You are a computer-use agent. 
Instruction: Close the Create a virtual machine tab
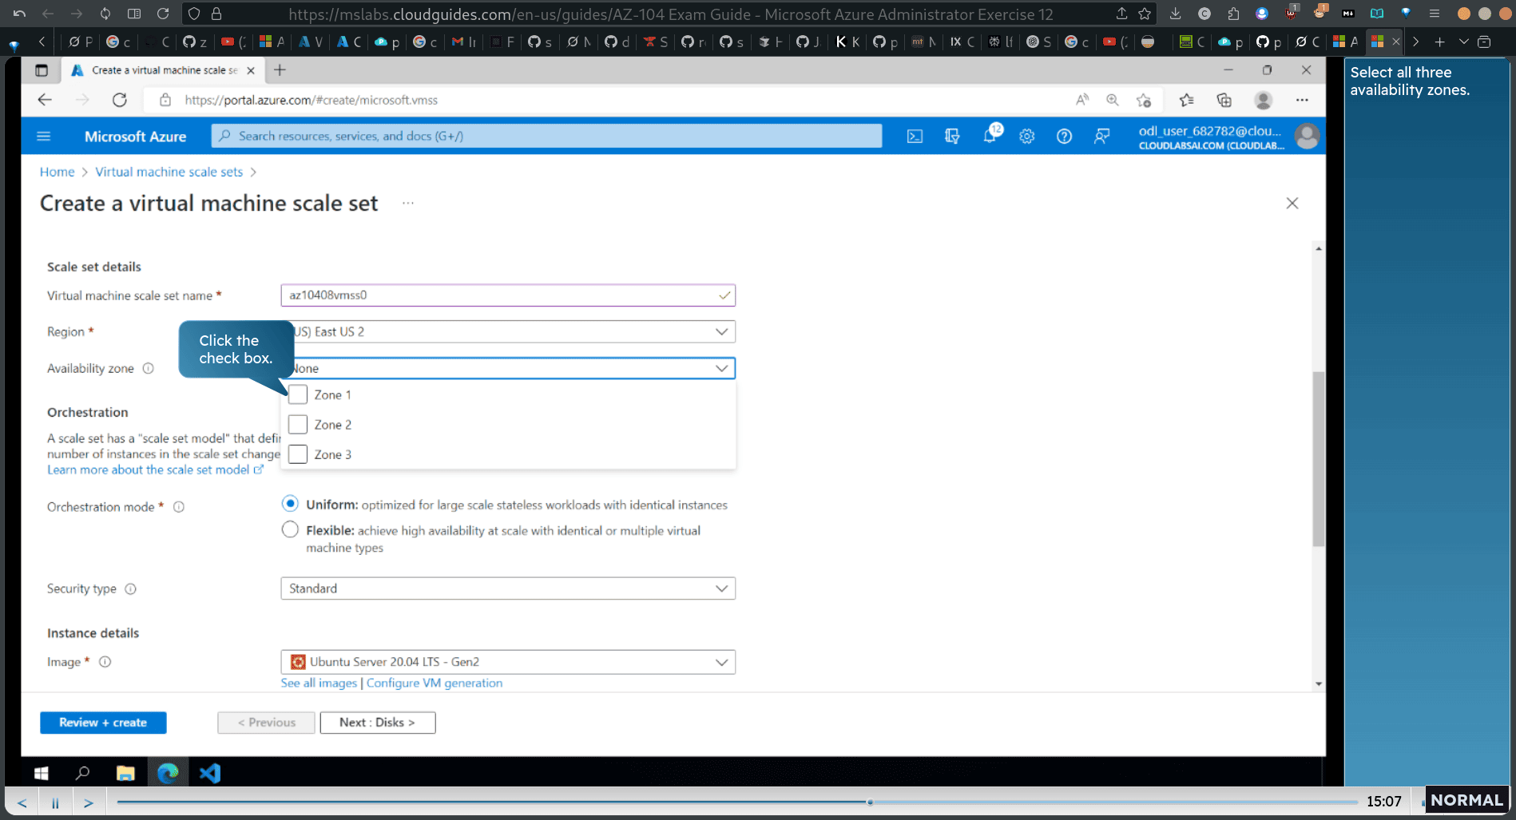pos(251,70)
